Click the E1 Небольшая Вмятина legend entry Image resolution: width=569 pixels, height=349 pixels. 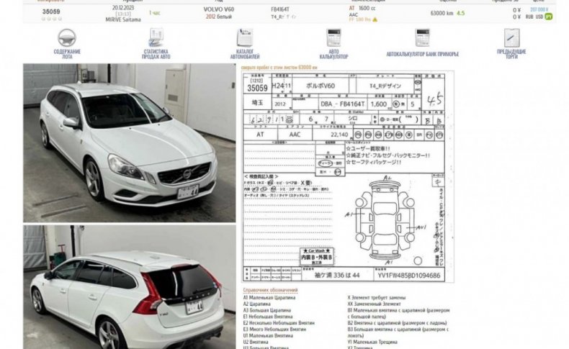tap(268, 317)
